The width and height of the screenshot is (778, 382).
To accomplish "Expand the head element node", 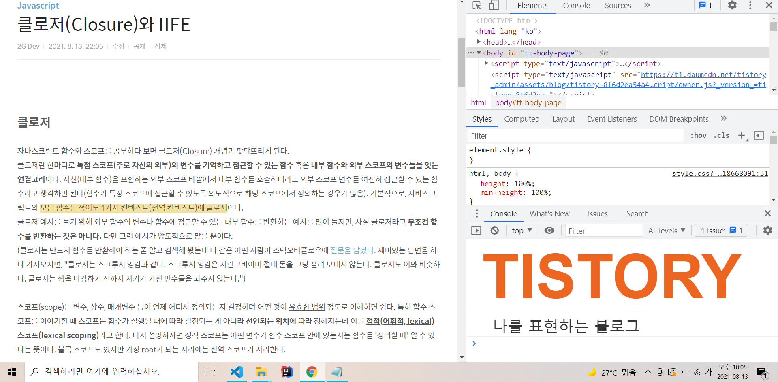I will click(x=479, y=42).
